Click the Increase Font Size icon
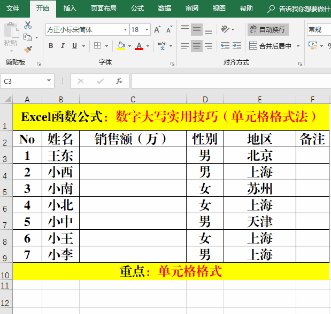Screen dimensions: 331x314 [x=158, y=30]
